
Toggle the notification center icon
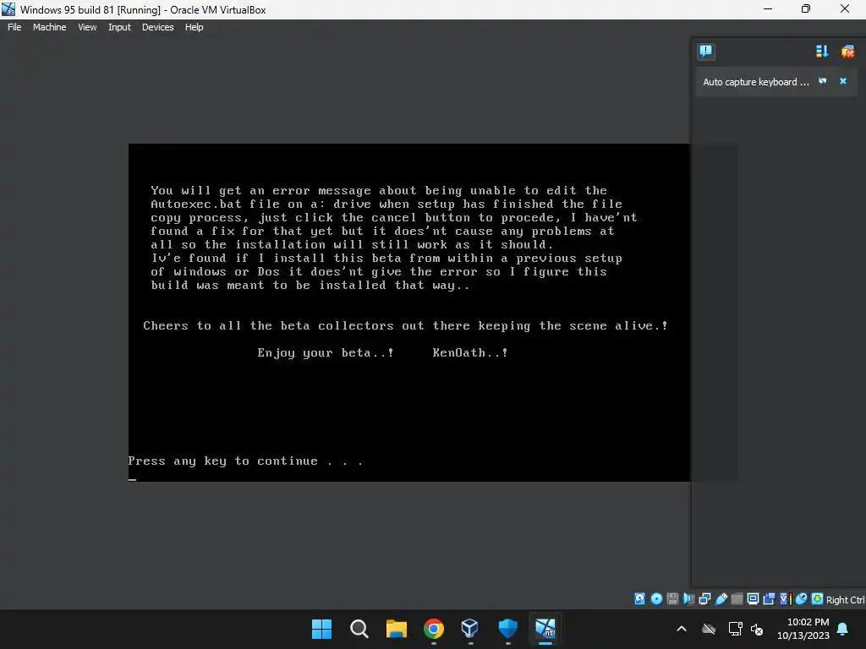pos(706,52)
